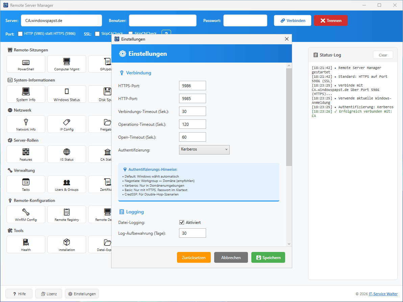Open the PowerShell remote session tile
Screen dimensions: 403x302
click(x=26, y=64)
